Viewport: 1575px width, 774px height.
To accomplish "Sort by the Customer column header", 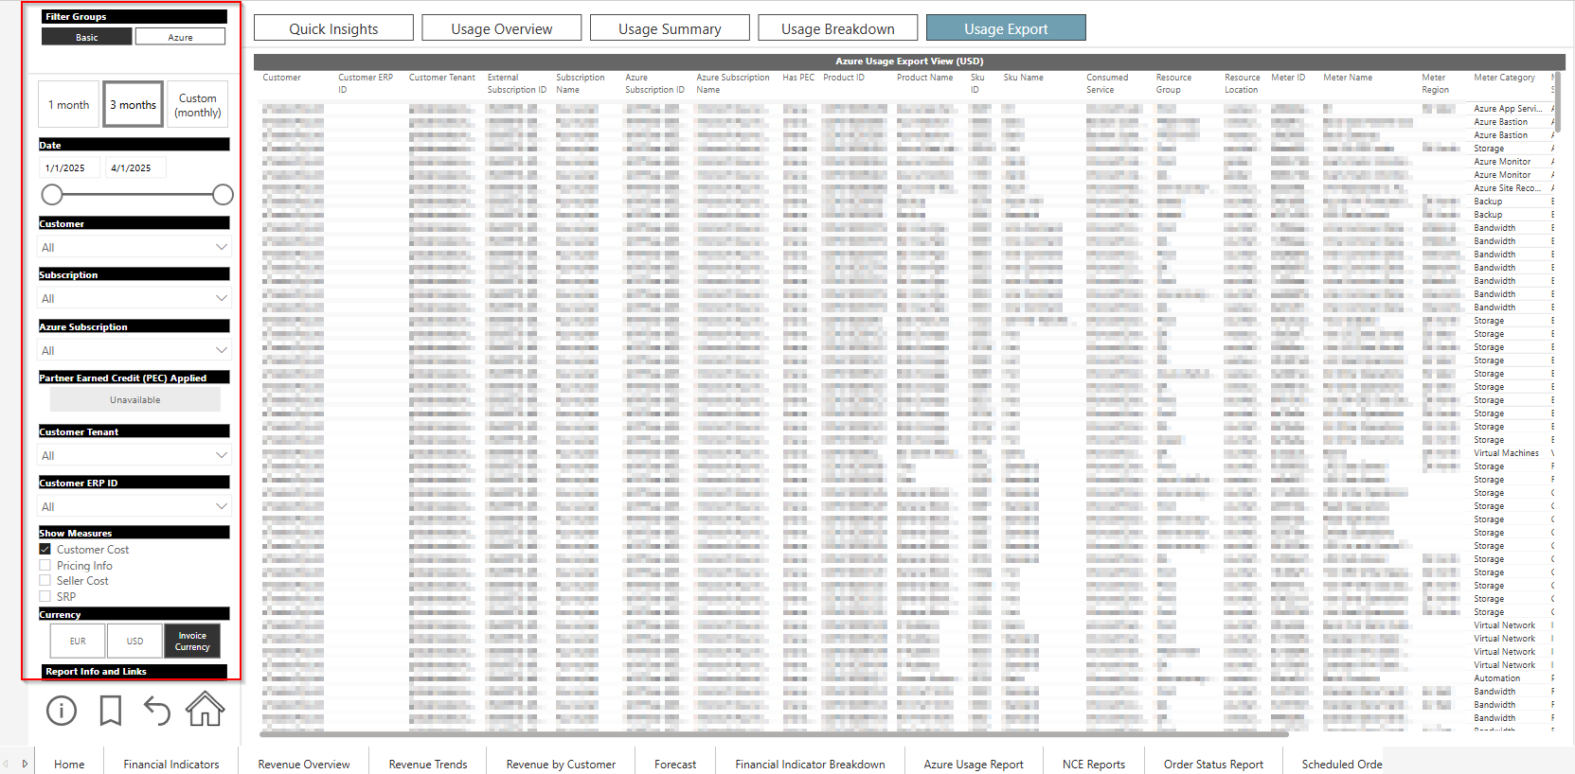I will point(281,78).
